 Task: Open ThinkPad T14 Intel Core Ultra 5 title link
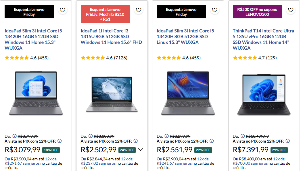click(x=263, y=39)
